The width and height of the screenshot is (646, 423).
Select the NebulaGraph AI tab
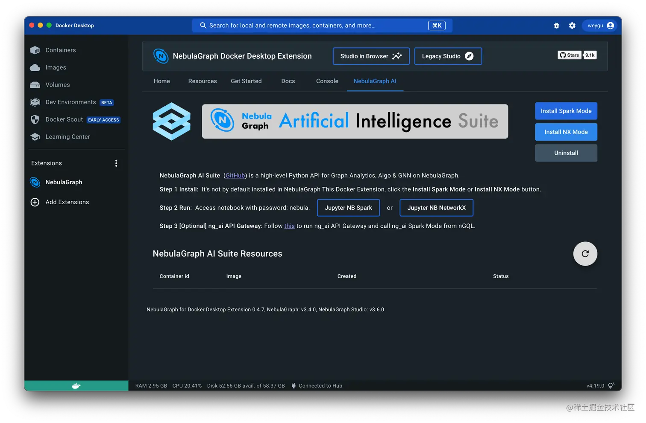click(x=375, y=81)
